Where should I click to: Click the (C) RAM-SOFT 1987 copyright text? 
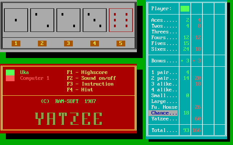coord(68,101)
